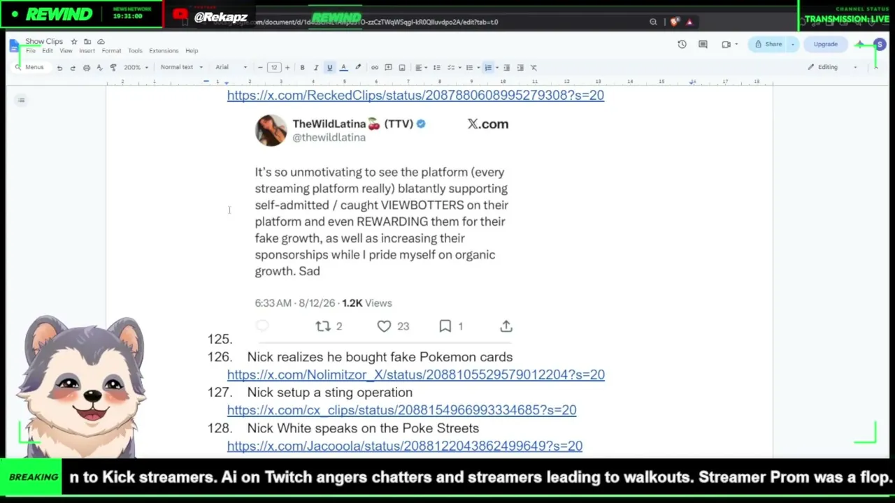
Task: Open the text alignment dropdown
Action: [x=421, y=68]
